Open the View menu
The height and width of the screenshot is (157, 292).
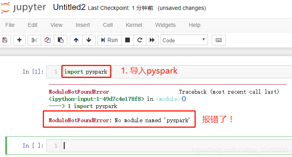pos(56,25)
